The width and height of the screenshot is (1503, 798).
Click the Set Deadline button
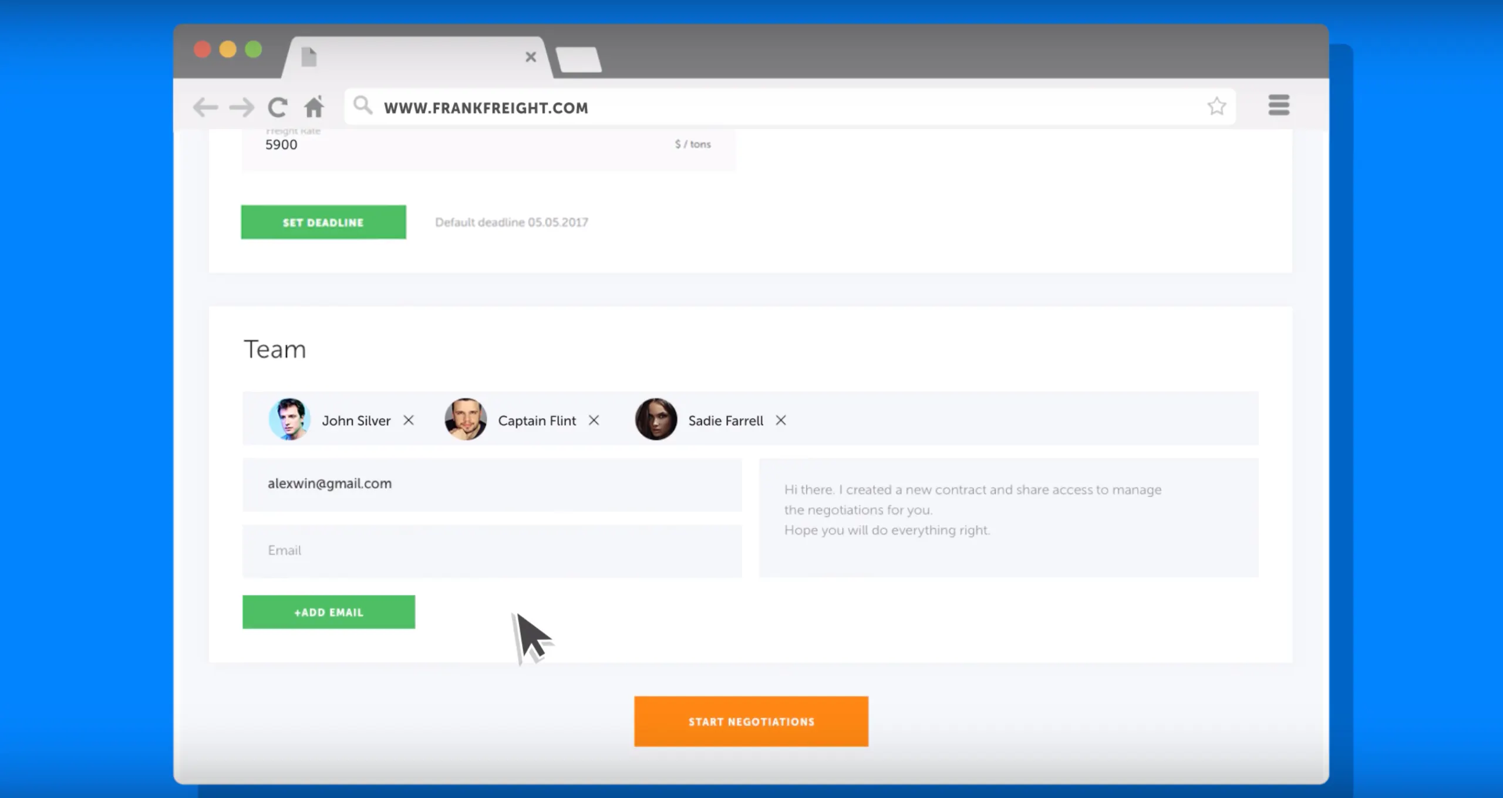(323, 222)
